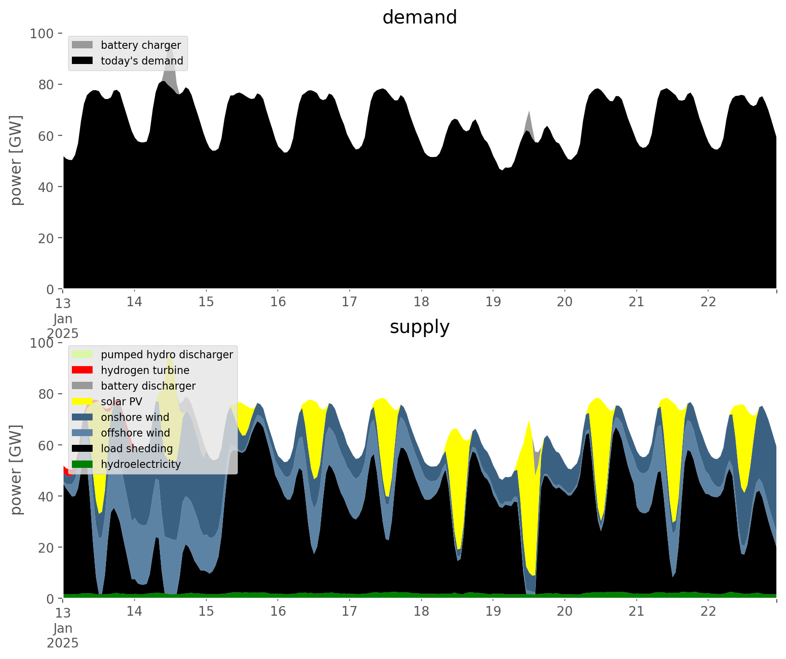Click the 'demand' chart title

click(420, 17)
